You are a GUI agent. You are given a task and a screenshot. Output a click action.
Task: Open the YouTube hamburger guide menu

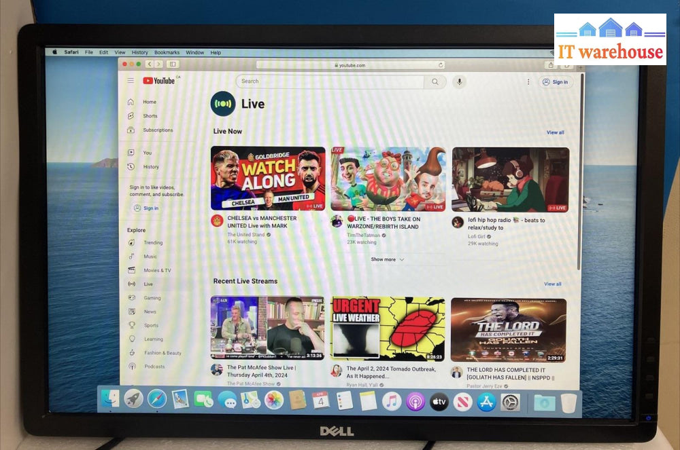131,81
